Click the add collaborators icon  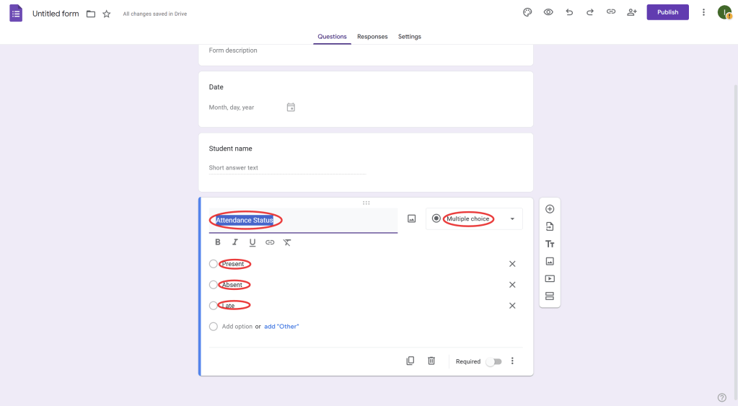[x=632, y=12]
